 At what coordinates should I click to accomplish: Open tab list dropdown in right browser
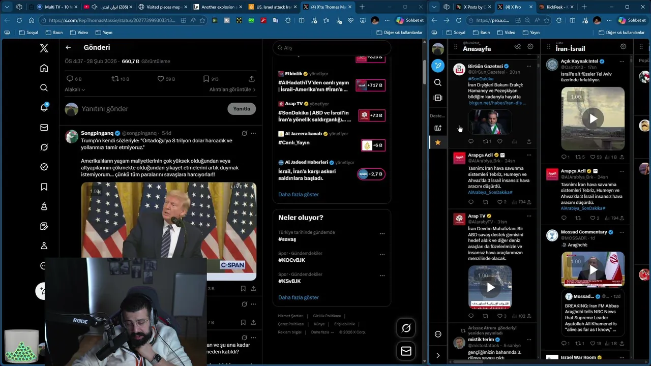tap(434, 7)
